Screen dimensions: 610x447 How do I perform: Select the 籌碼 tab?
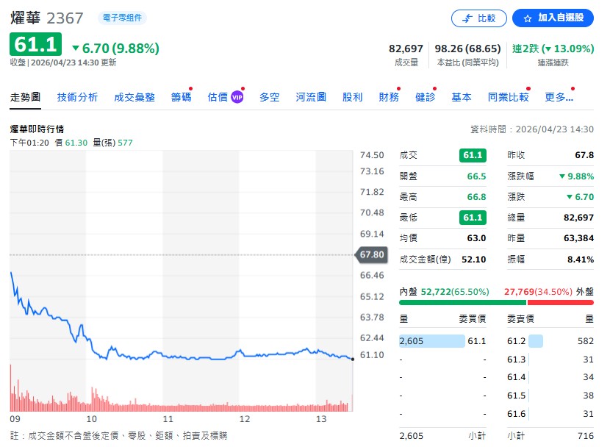click(181, 97)
